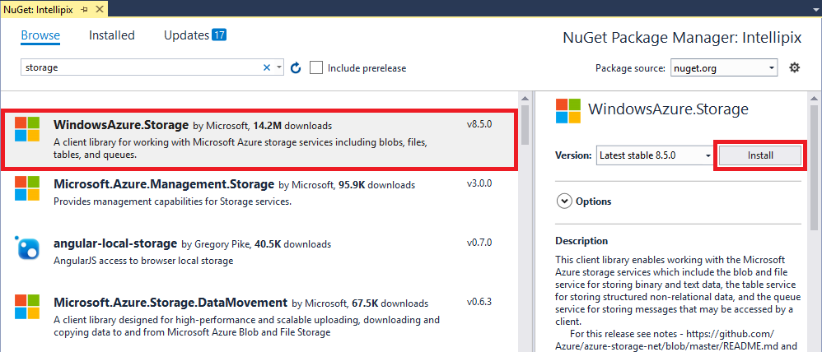
Task: Switch to the Updates tab
Action: click(x=194, y=35)
